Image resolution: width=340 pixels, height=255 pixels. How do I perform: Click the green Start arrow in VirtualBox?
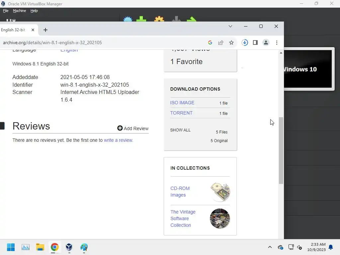pos(192,19)
